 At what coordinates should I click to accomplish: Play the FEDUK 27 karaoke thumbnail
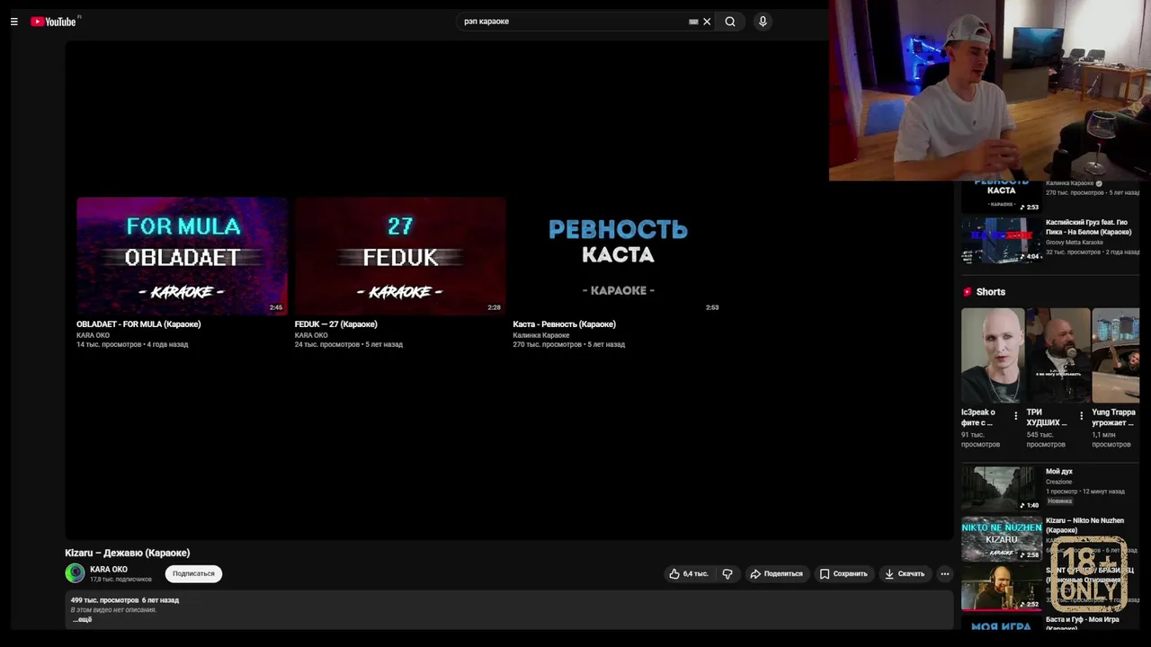pyautogui.click(x=400, y=256)
